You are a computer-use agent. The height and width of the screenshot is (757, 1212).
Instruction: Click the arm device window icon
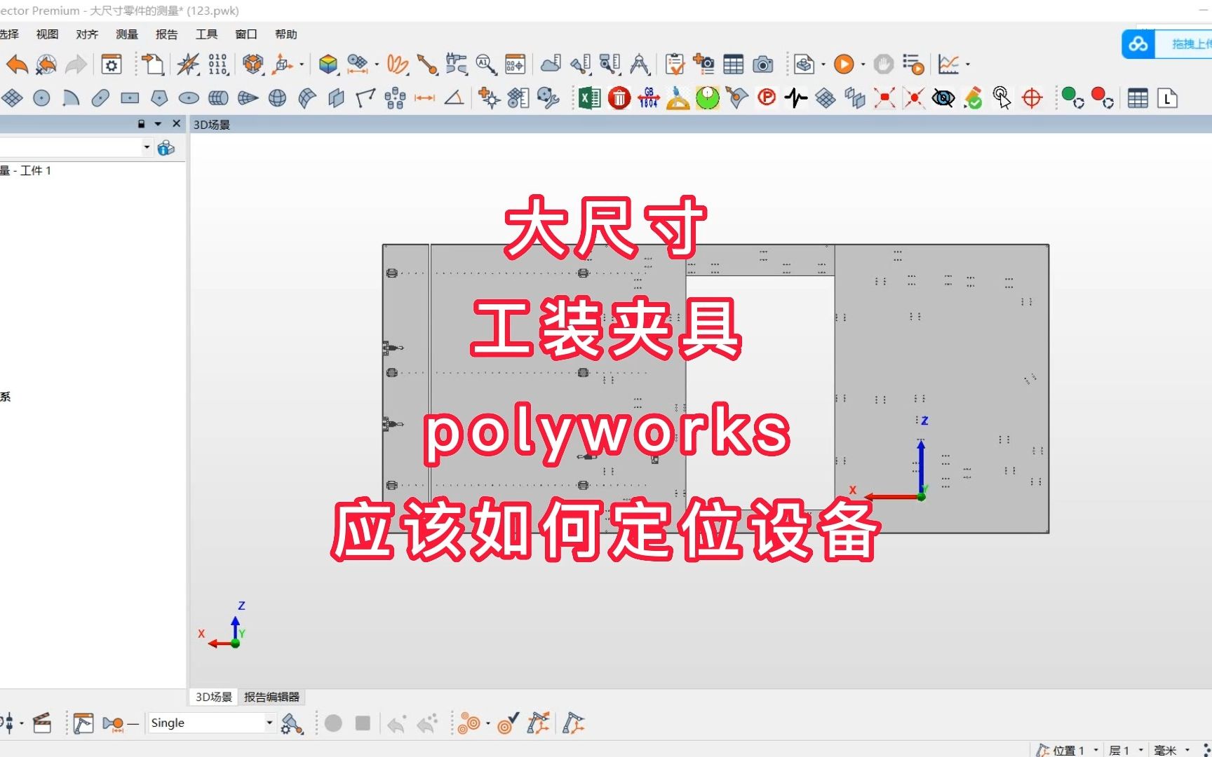(x=83, y=723)
